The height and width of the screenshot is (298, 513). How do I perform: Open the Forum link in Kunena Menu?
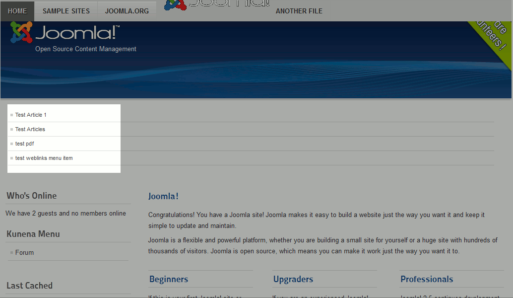coord(24,252)
